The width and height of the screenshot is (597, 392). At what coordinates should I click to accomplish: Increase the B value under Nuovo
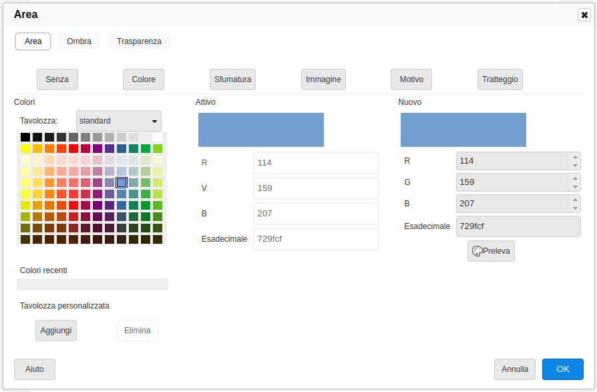point(575,200)
